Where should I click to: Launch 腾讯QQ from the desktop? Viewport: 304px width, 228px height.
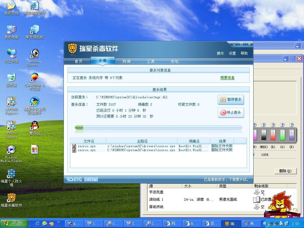(x=34, y=128)
